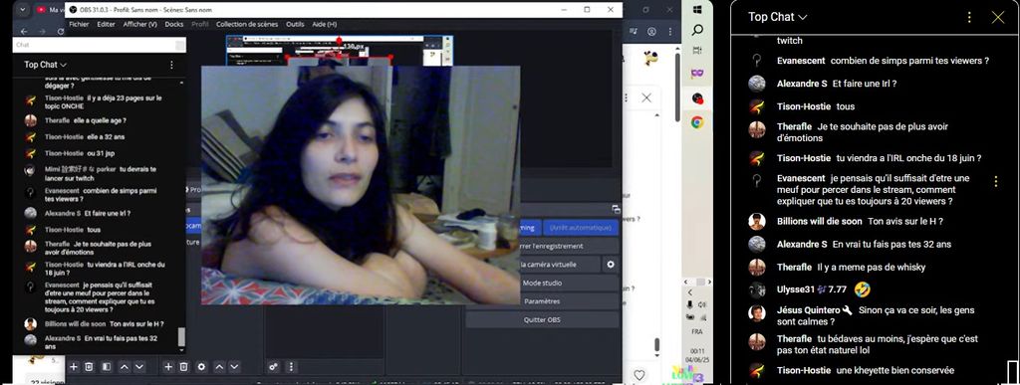Toggle Mode studio in OBS controls
This screenshot has height=385, width=1020.
coord(543,284)
